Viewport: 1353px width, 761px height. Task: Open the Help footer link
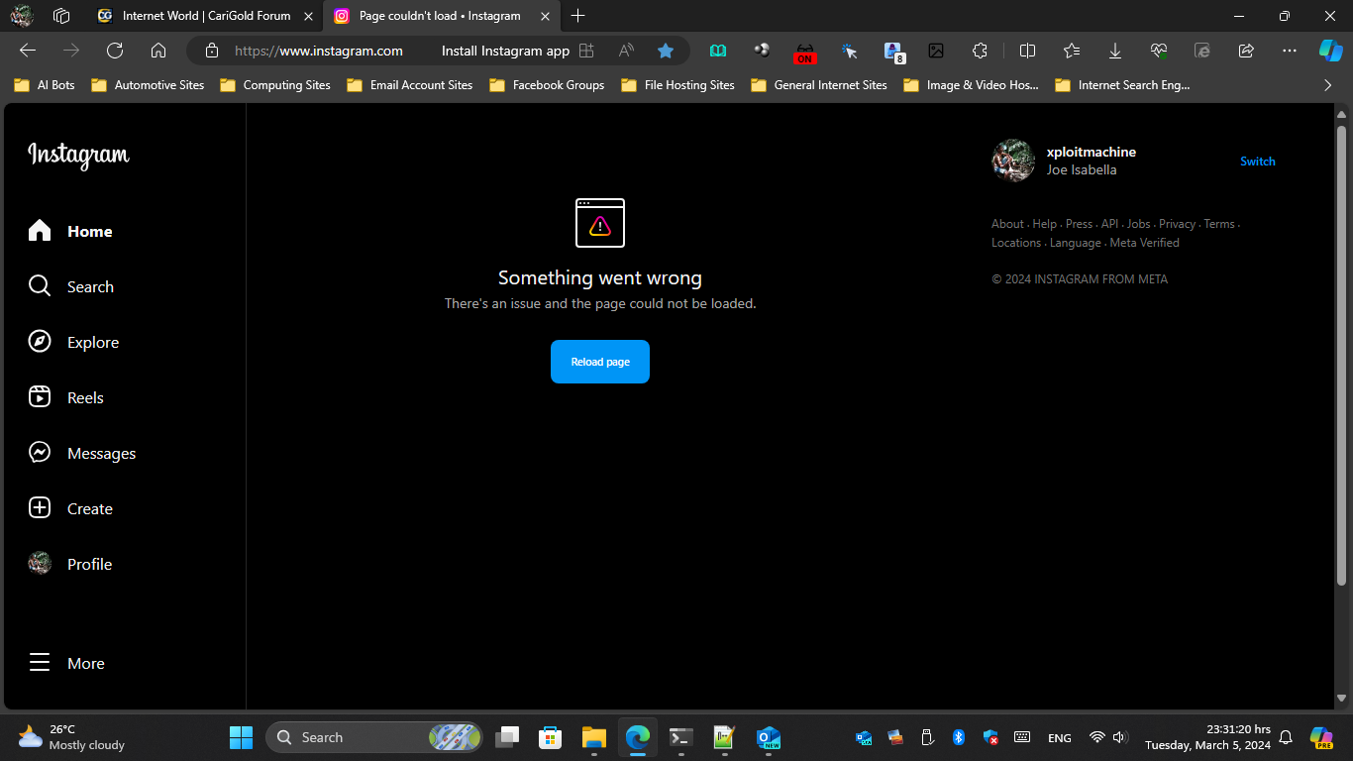[1045, 224]
